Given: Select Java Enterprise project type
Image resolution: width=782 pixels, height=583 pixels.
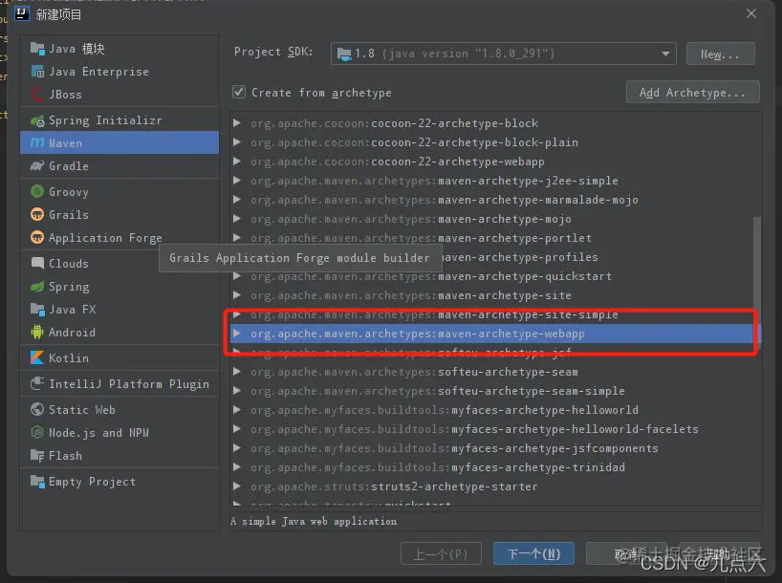Looking at the screenshot, I should click(119, 72).
